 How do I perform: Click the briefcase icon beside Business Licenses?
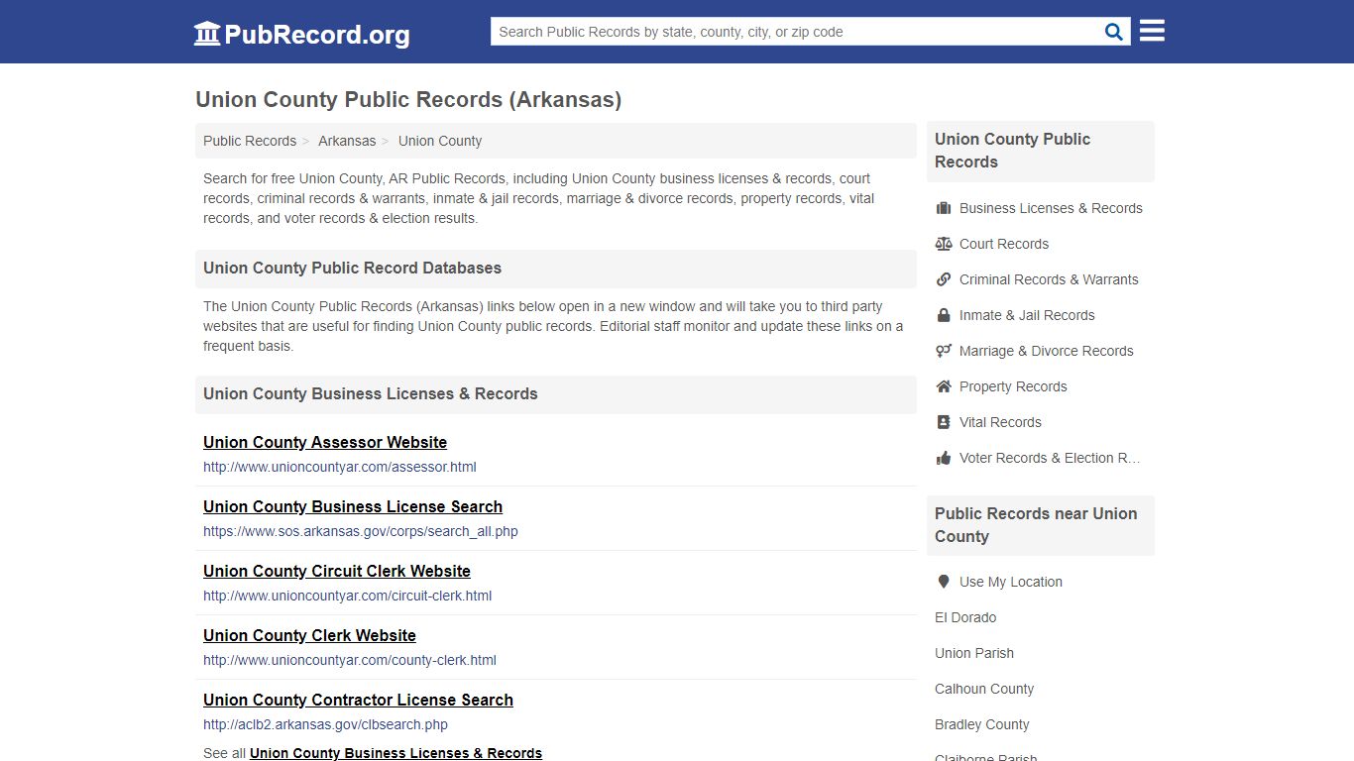944,208
